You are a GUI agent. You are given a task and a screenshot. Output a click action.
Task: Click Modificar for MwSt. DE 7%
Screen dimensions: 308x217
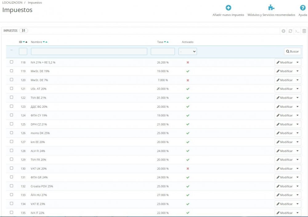point(286,80)
